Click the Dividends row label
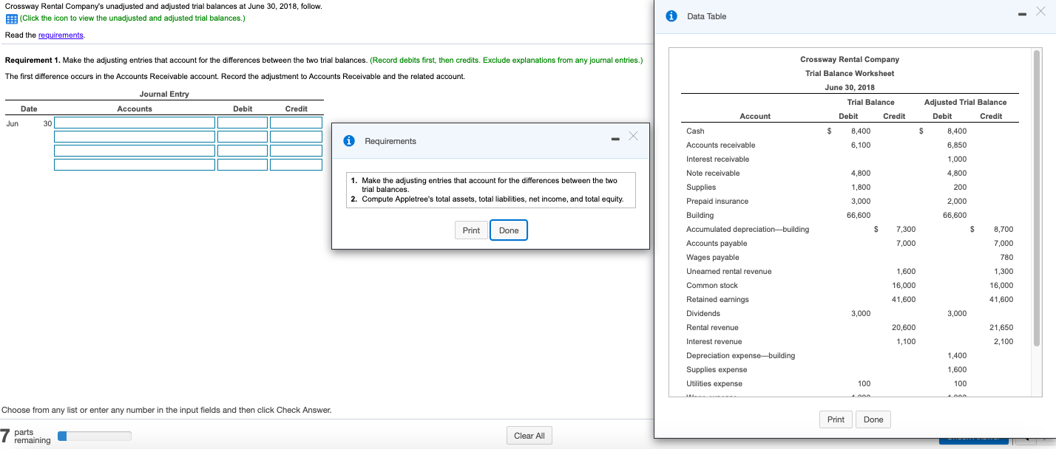1056x449 pixels. click(x=703, y=313)
